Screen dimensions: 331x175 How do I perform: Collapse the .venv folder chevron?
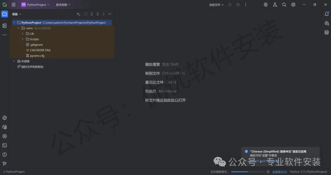(18, 28)
